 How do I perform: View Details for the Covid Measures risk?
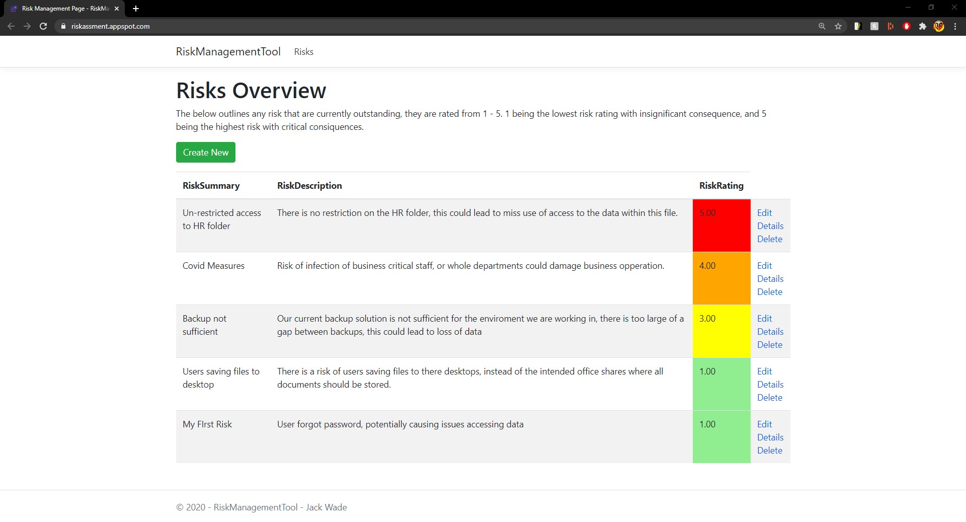[770, 279]
